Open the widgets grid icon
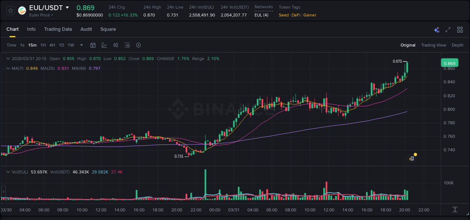Image resolution: width=470 pixels, height=220 pixels. [x=459, y=29]
